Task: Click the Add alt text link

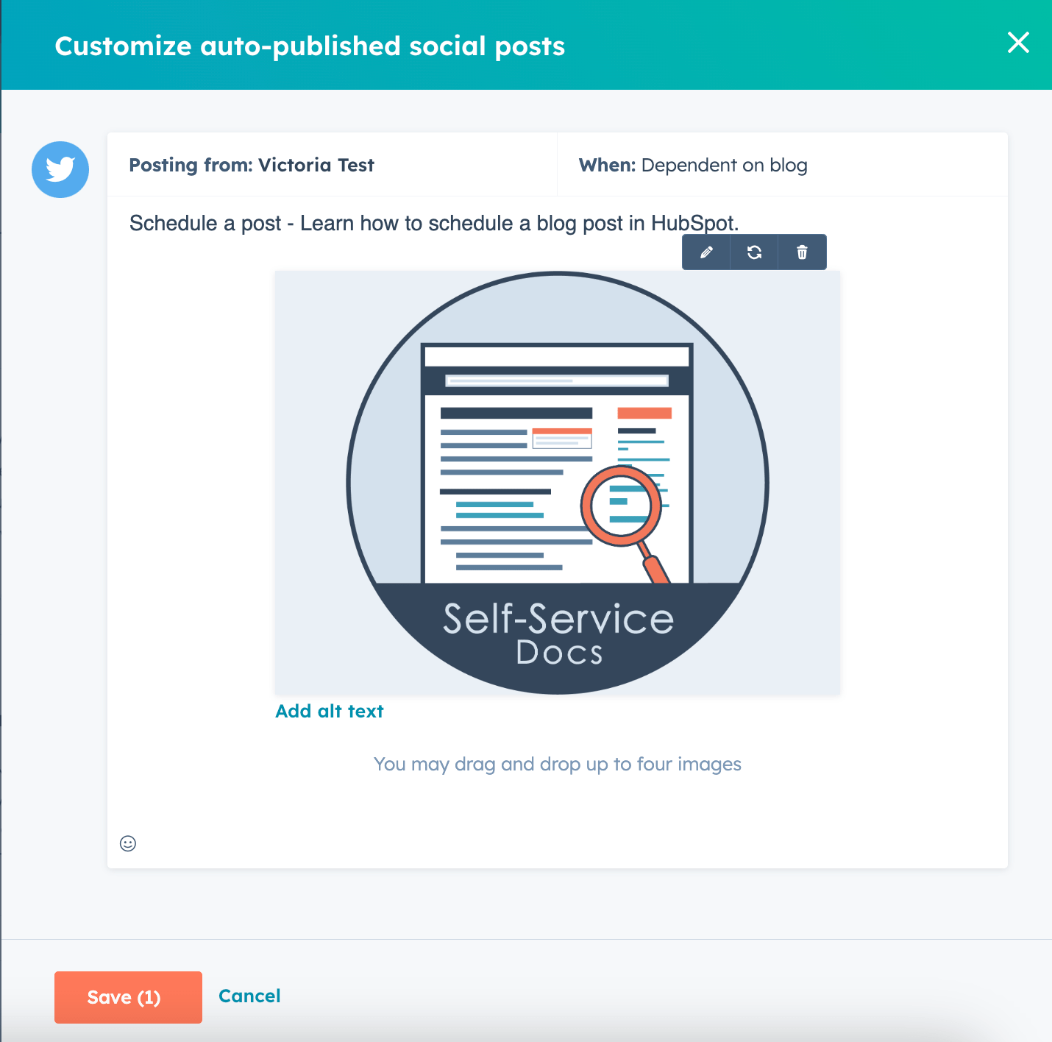Action: click(x=330, y=711)
